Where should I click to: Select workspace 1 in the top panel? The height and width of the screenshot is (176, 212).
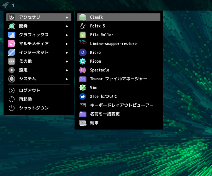coord(13,5)
